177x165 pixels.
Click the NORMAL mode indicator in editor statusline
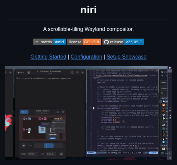(x=91, y=153)
